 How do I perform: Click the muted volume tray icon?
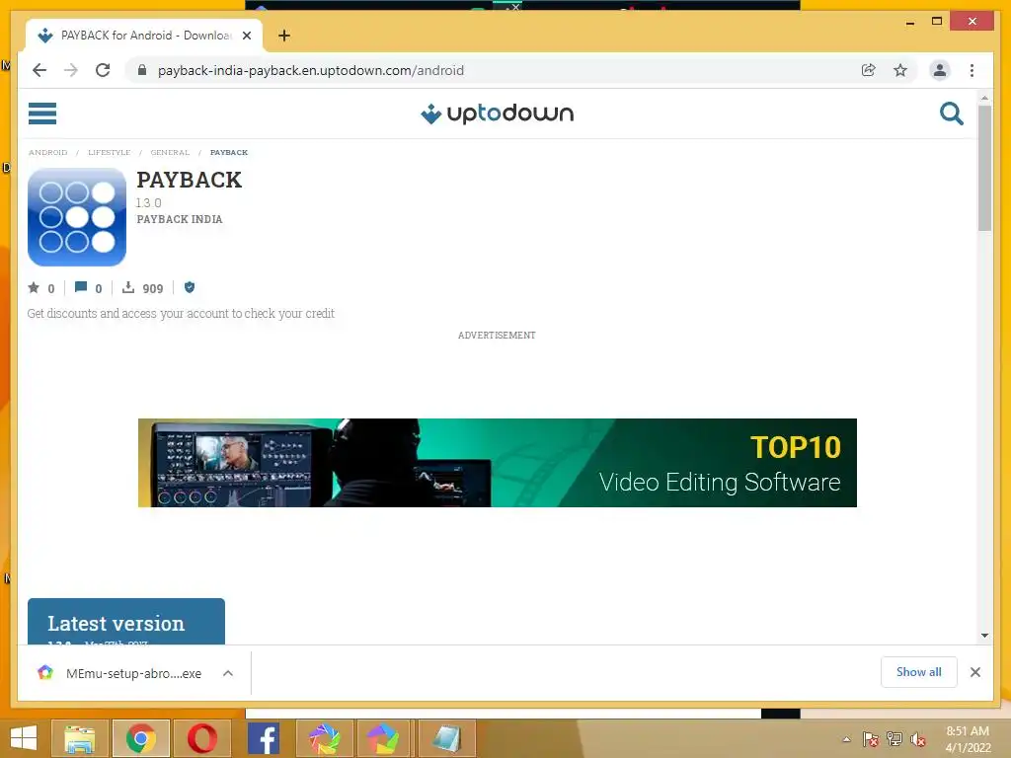coord(918,739)
